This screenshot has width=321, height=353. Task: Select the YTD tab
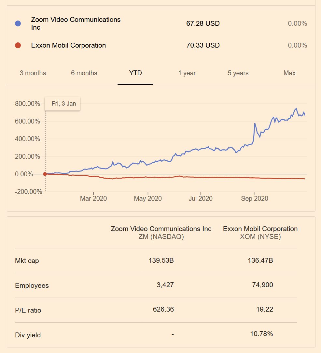(x=135, y=73)
